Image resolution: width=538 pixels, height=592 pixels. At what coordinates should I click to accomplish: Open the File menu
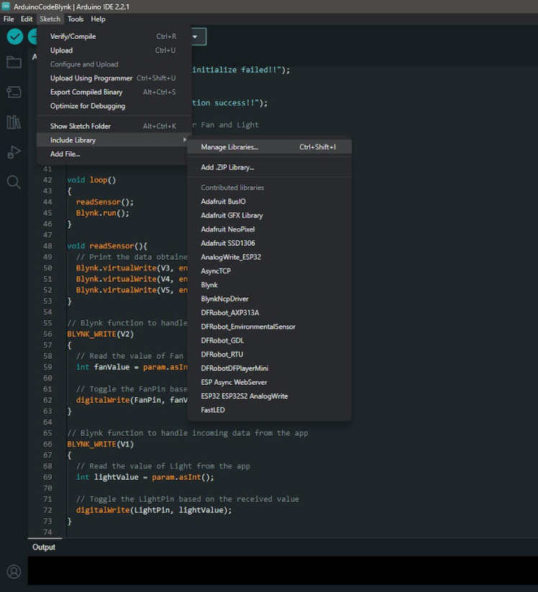[x=9, y=19]
